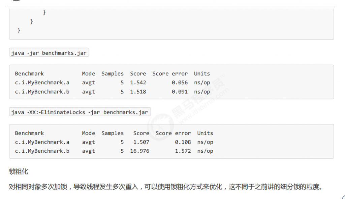Click the "java -XX:-EliminateLocks -jar benchmarks.jar" command

pos(80,112)
